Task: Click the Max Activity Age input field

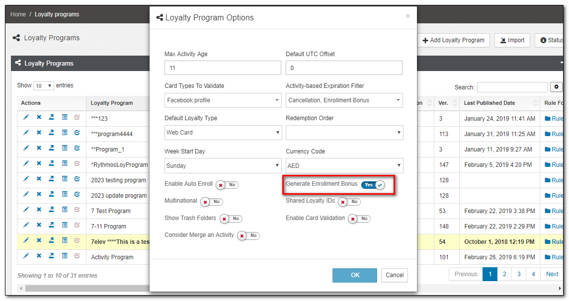Action: (223, 68)
